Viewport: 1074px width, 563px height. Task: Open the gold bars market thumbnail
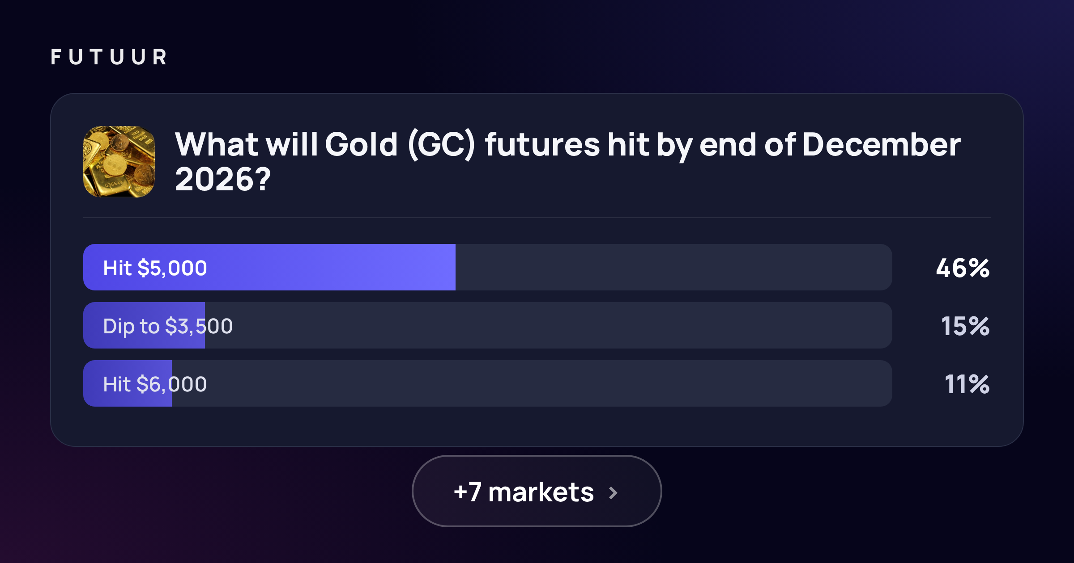(119, 161)
